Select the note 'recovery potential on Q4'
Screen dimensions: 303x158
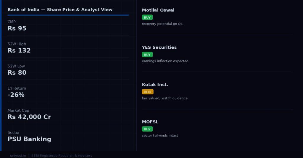pos(162,24)
